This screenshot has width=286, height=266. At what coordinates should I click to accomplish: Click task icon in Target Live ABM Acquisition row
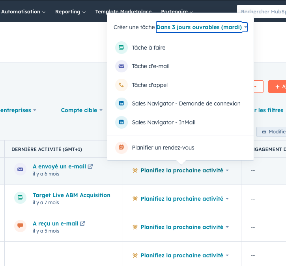pos(20,198)
